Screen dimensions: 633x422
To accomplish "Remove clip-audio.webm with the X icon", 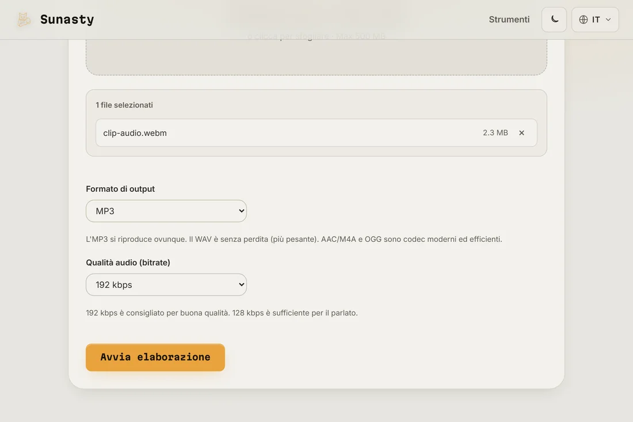I will coord(521,132).
